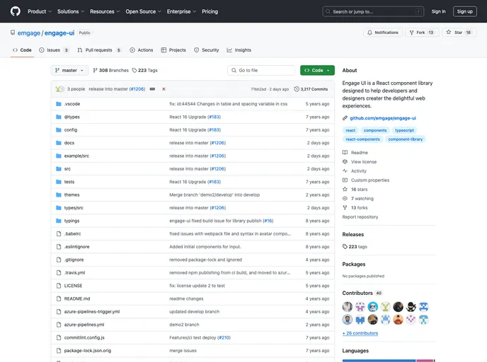Open the .gitignore file
The height and width of the screenshot is (362, 487).
[74, 260]
